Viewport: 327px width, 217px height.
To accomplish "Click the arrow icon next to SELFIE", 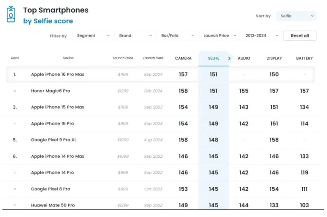I will coord(229,58).
